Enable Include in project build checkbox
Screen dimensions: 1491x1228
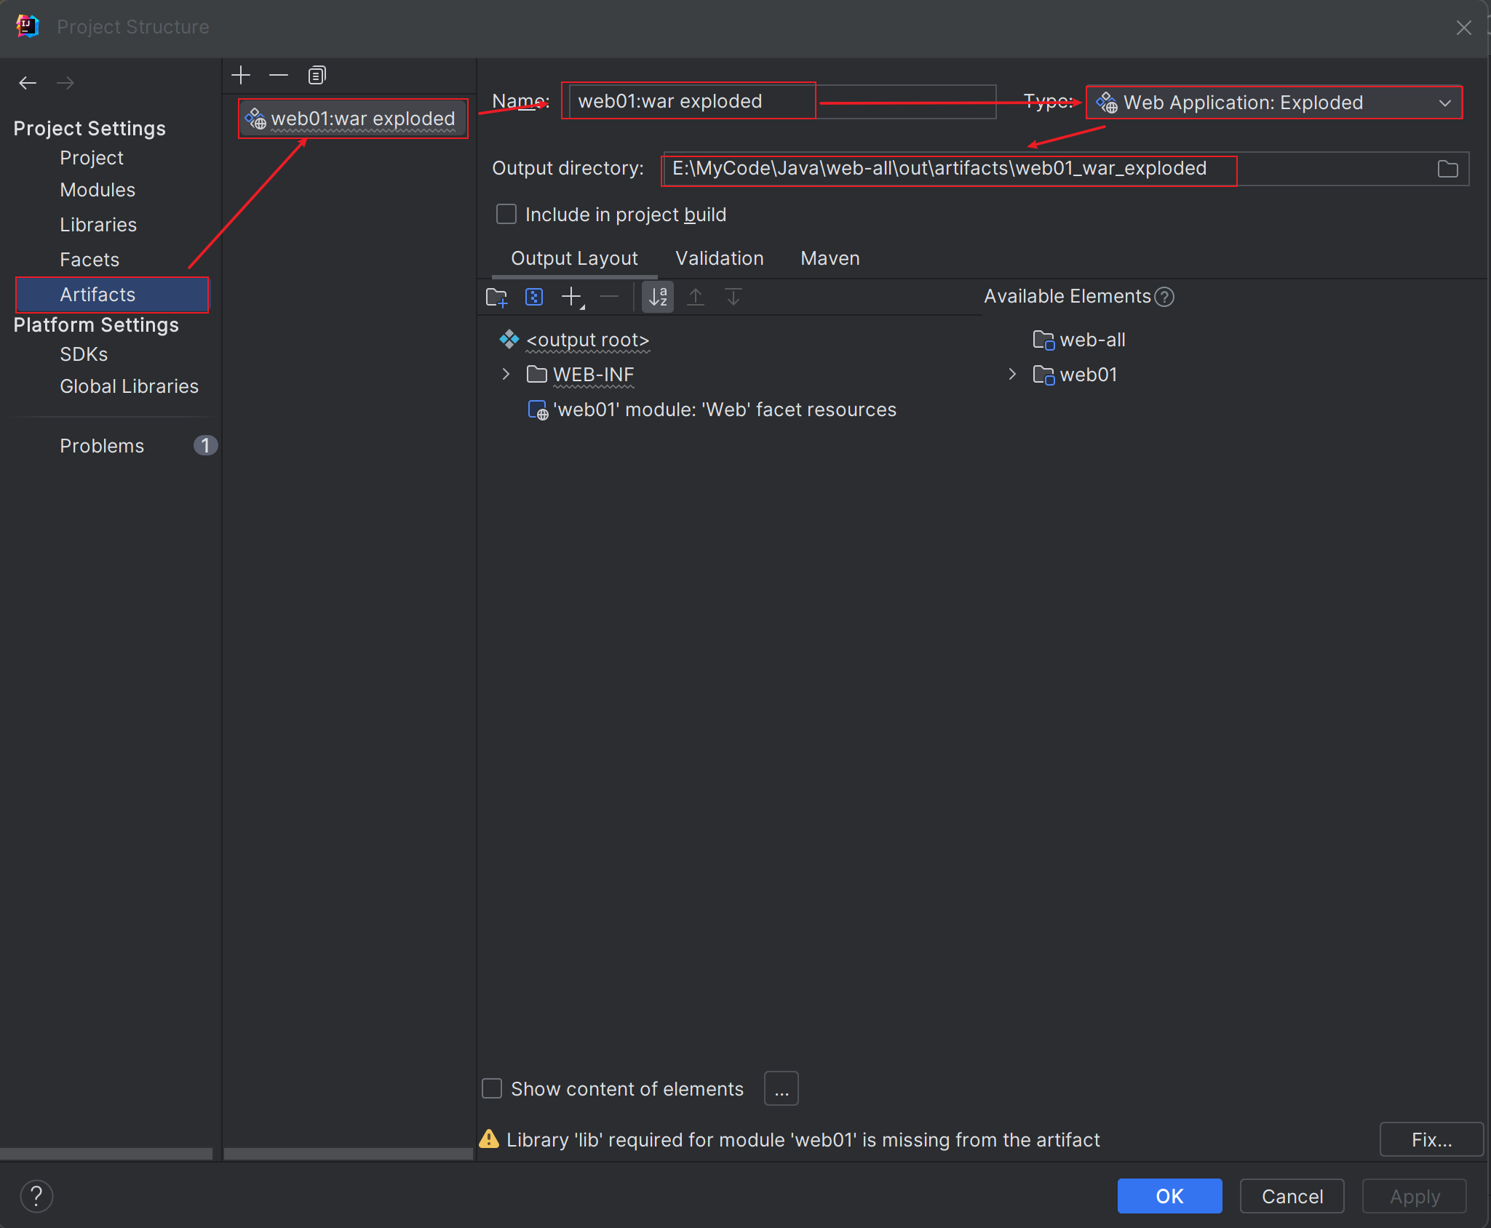click(506, 215)
